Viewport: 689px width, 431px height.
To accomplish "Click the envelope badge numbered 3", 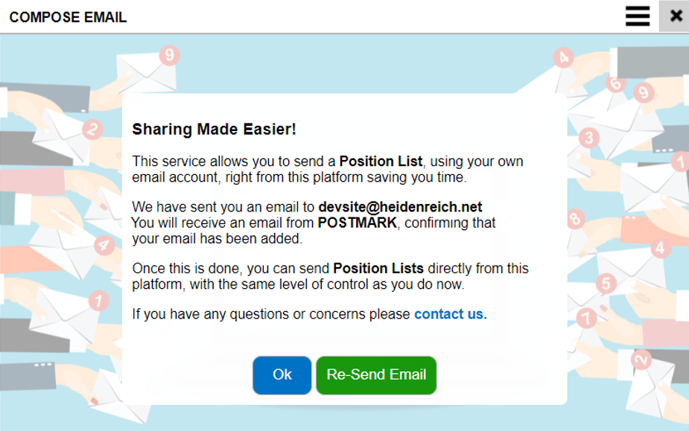I will point(589,138).
